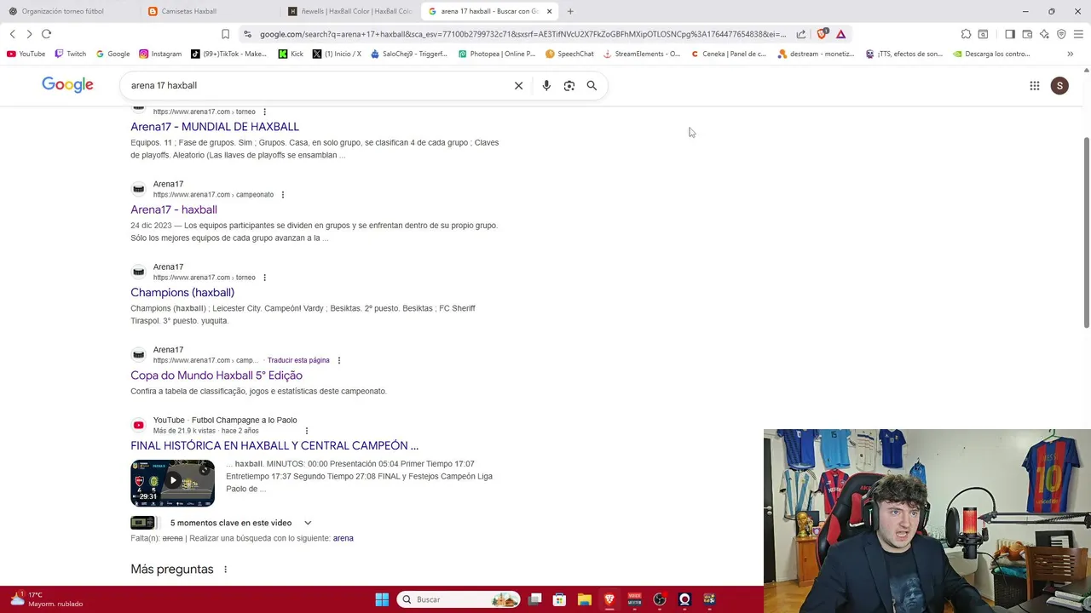This screenshot has height=613, width=1091.
Task: Click the browser address bar URL
Action: 522,34
